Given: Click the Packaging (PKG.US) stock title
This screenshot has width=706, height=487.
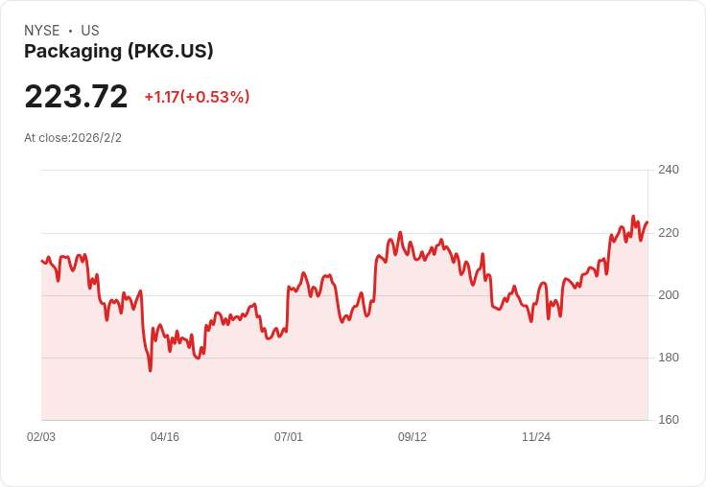Looking at the screenshot, I should (x=118, y=52).
